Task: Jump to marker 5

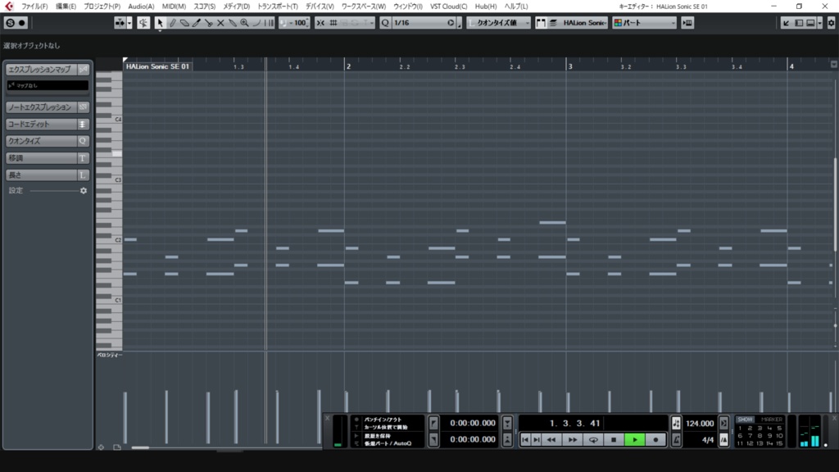Action: (x=779, y=428)
